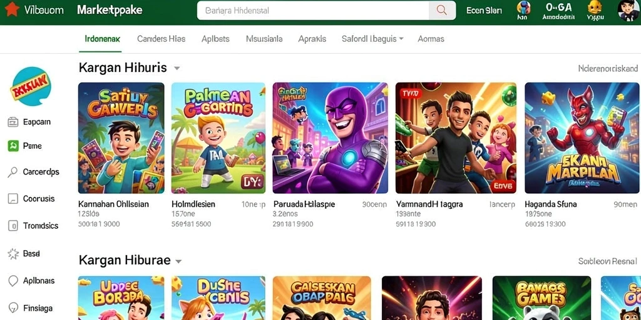Image resolution: width=641 pixels, height=320 pixels.
Task: Expand the Kargan Hiburae section arrow
Action: tap(178, 261)
